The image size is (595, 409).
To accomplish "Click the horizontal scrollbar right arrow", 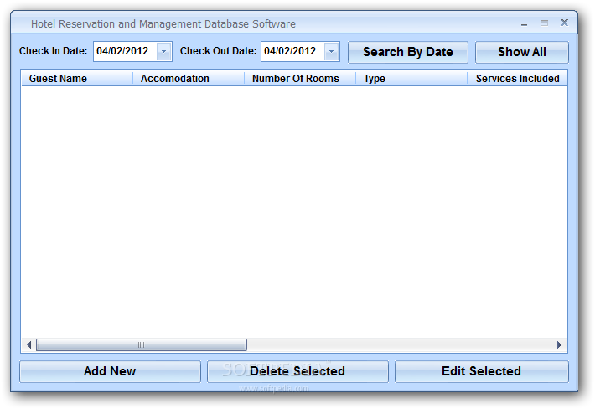I will point(559,344).
